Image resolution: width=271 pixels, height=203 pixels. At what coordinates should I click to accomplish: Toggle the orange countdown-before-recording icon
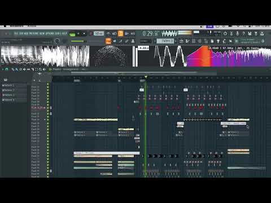120,34
